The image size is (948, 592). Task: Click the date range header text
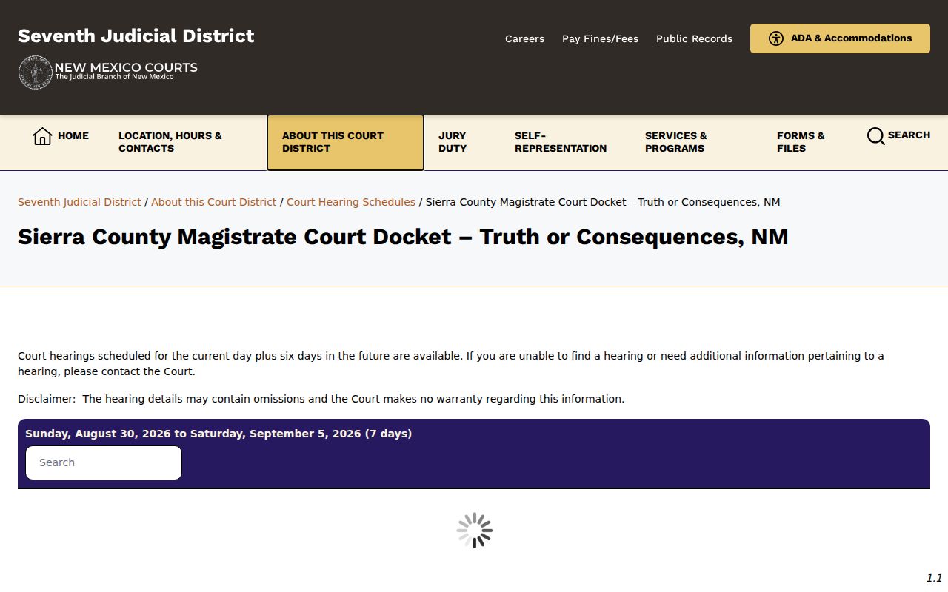[x=218, y=434]
